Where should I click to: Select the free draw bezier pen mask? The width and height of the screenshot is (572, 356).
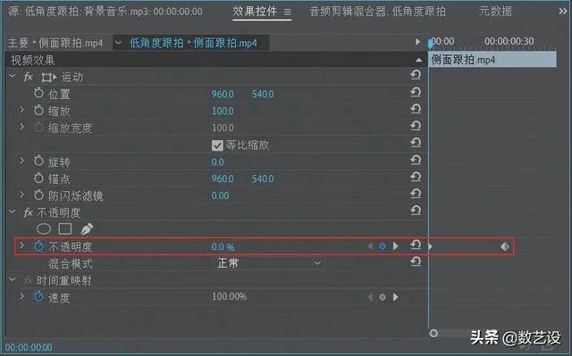[x=87, y=229]
